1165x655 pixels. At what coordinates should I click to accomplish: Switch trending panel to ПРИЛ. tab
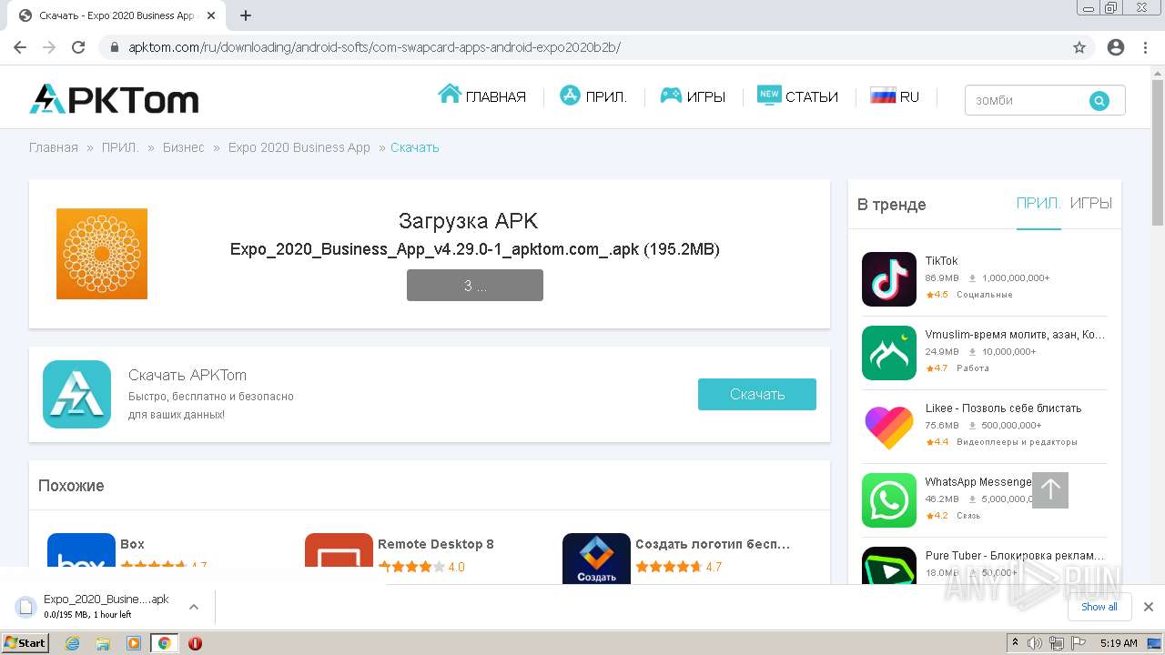point(1038,204)
